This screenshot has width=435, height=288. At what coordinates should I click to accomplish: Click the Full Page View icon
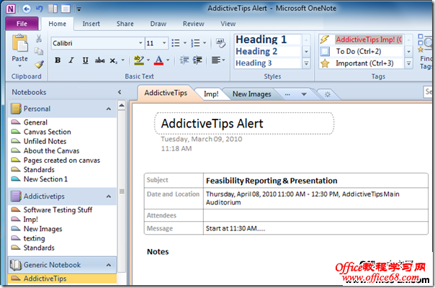pyautogui.click(x=66, y=9)
